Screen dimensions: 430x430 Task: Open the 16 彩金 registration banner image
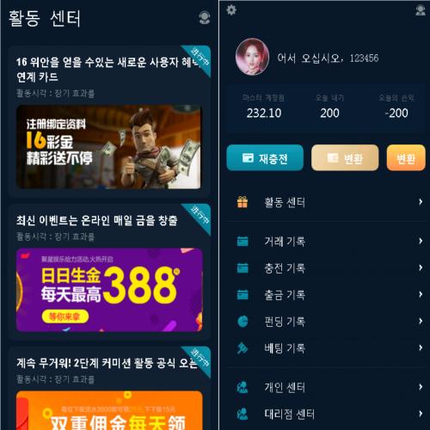108,147
